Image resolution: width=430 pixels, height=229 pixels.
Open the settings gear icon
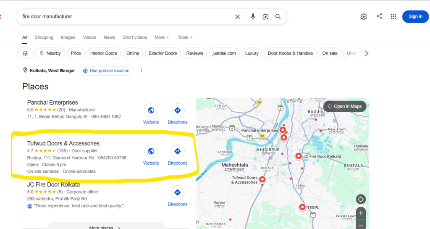pyautogui.click(x=364, y=17)
